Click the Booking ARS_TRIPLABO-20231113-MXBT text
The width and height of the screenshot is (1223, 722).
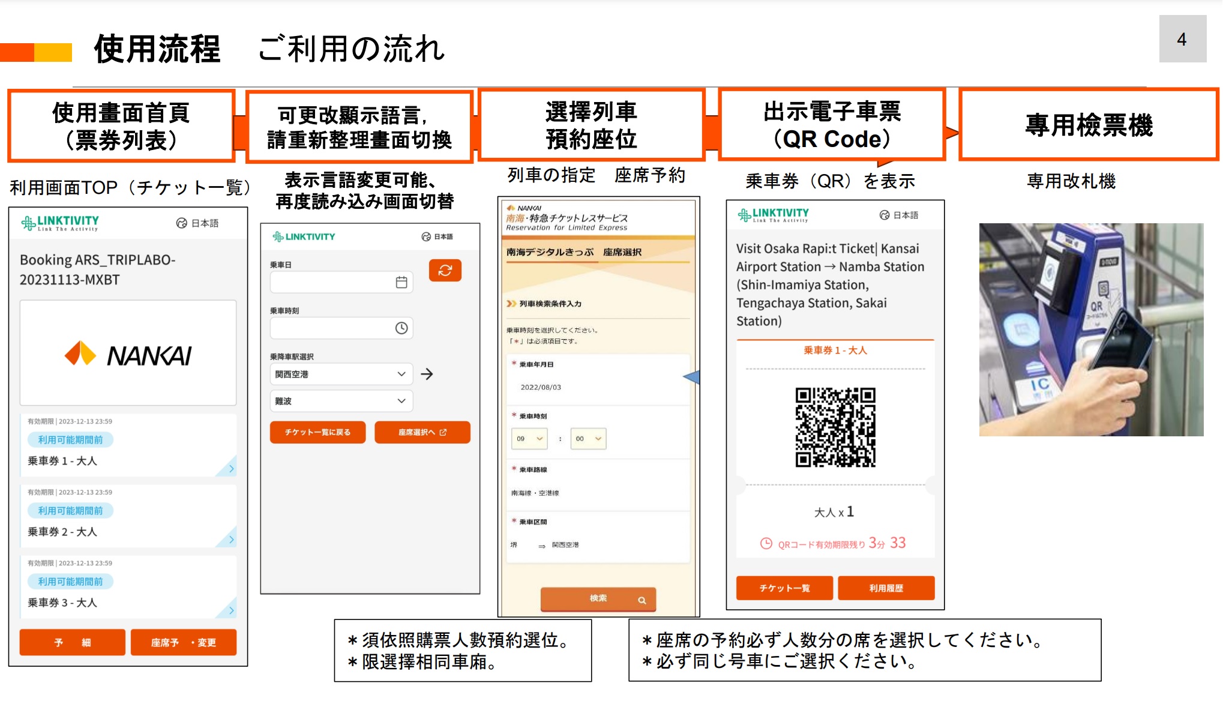coord(98,269)
